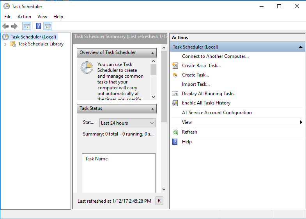The height and width of the screenshot is (219, 306).
Task: Select Task Scheduler (Local) in tree
Action: [x=33, y=37]
